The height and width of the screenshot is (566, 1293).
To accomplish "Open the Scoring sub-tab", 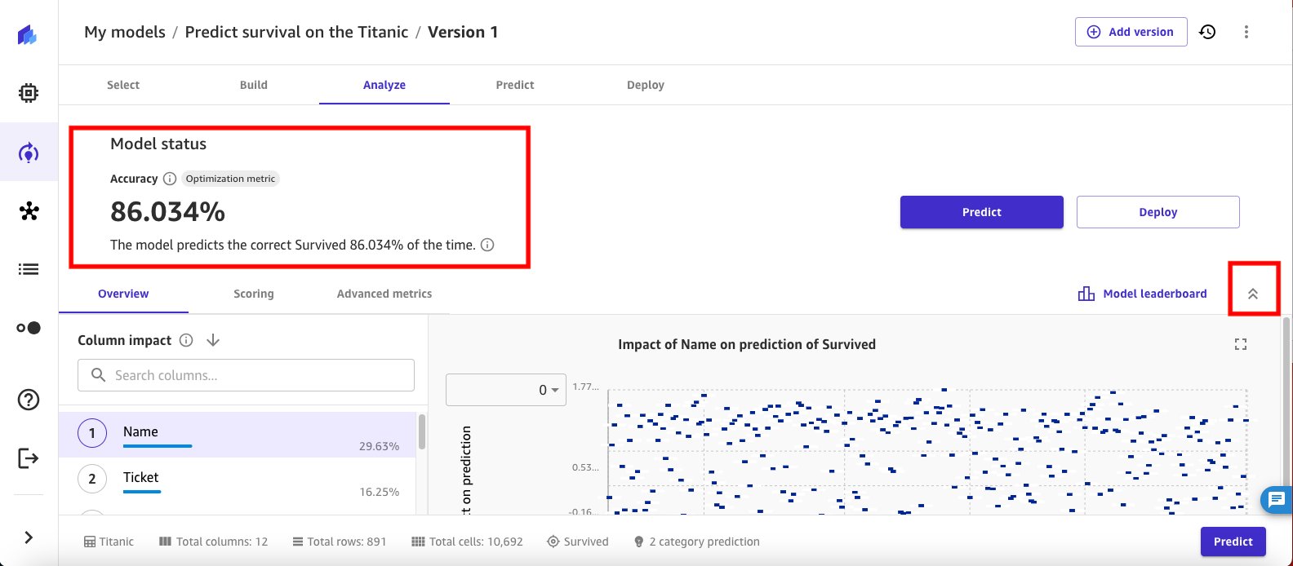I will pyautogui.click(x=254, y=294).
